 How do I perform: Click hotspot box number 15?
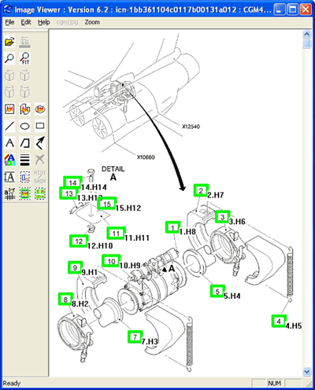pos(107,204)
